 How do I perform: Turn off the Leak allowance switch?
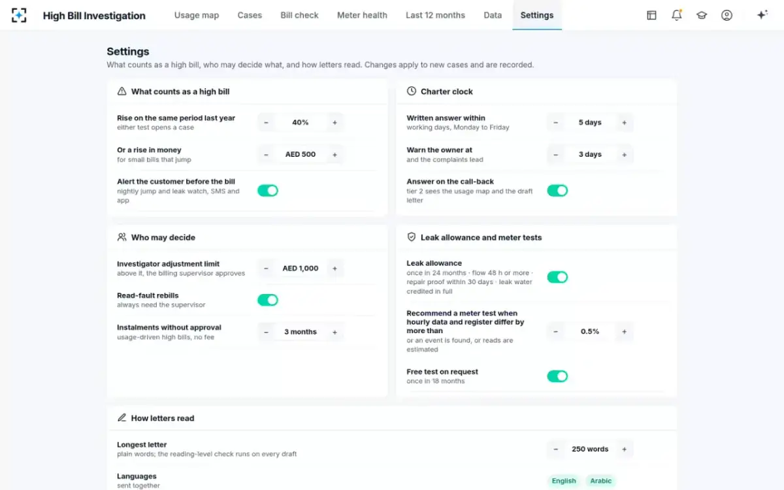[x=557, y=277]
